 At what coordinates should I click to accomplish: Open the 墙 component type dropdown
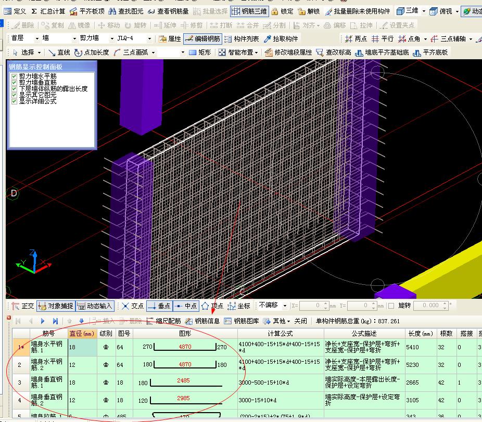tap(74, 38)
